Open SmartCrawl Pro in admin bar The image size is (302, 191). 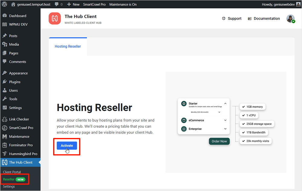tap(94, 4)
